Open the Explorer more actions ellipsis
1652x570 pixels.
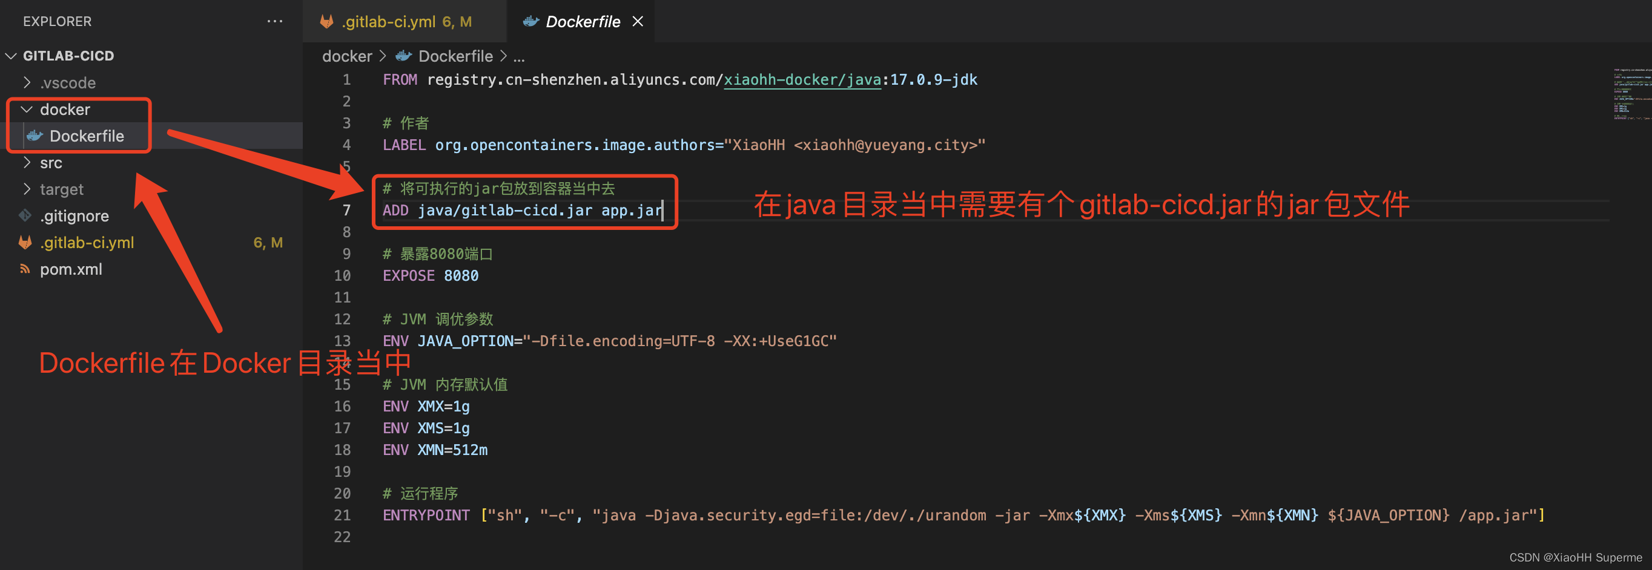(x=274, y=21)
